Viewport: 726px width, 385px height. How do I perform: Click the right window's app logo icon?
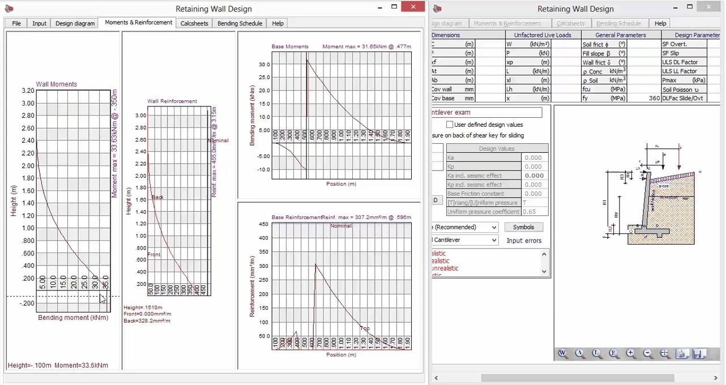coord(437,8)
